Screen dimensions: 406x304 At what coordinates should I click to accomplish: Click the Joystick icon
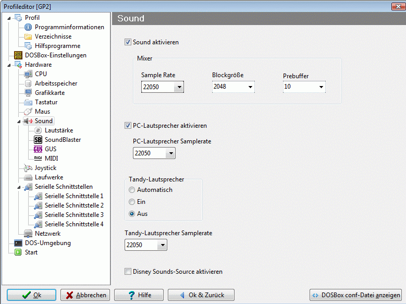tap(28, 168)
